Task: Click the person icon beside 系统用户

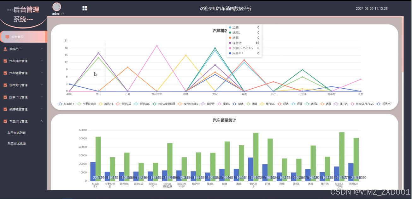Action: point(5,49)
